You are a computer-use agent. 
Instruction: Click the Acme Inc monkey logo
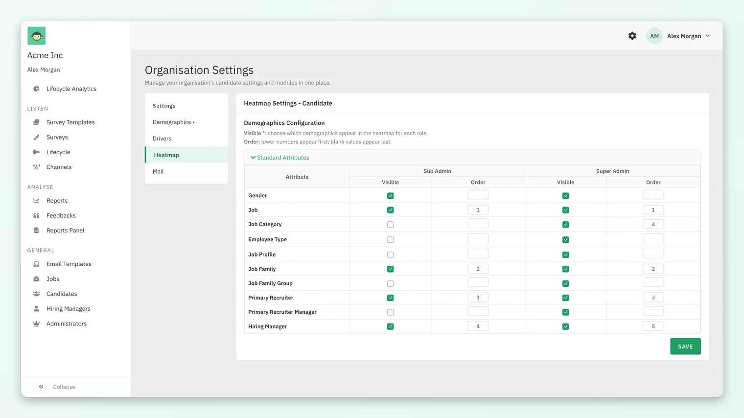coord(37,36)
